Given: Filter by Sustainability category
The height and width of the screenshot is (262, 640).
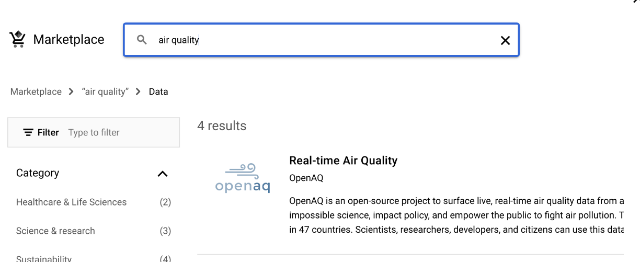Looking at the screenshot, I should [x=44, y=258].
